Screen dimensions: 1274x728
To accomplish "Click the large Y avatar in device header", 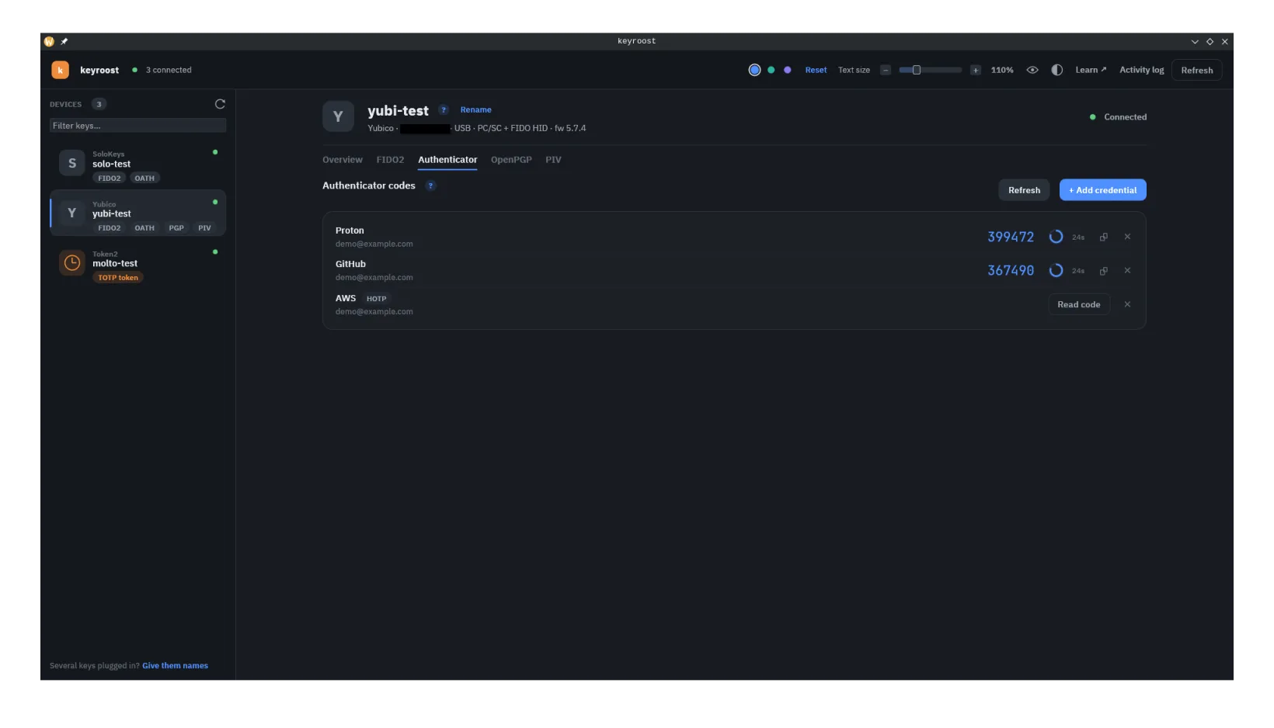I will [x=338, y=116].
